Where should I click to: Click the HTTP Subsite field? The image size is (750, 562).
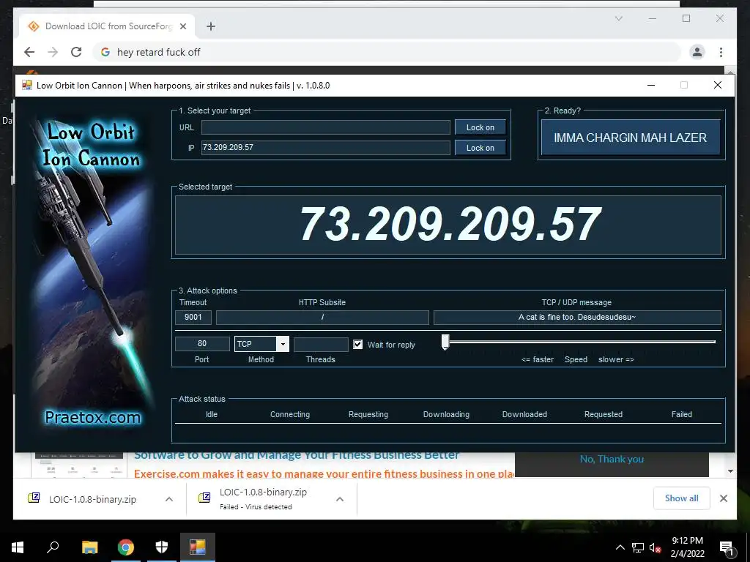pyautogui.click(x=322, y=317)
